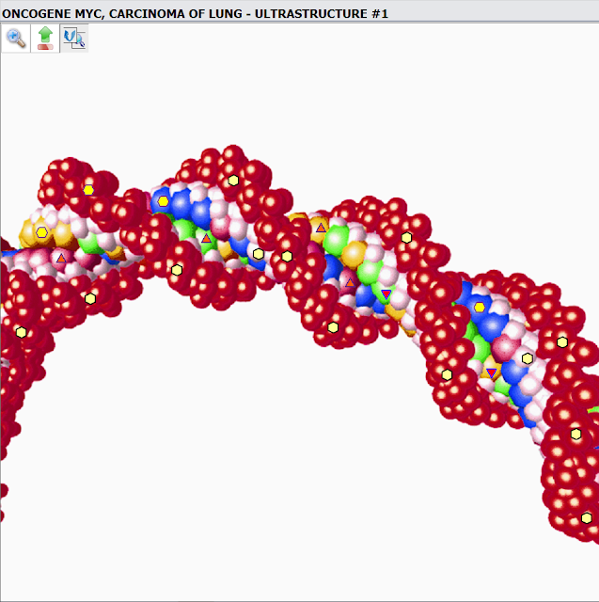Click red downward triangle on orange sphere
The image size is (599, 602).
point(492,372)
